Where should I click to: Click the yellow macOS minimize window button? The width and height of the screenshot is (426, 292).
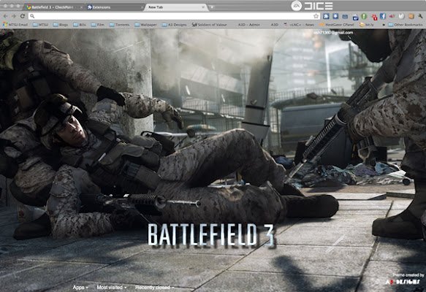(12, 6)
